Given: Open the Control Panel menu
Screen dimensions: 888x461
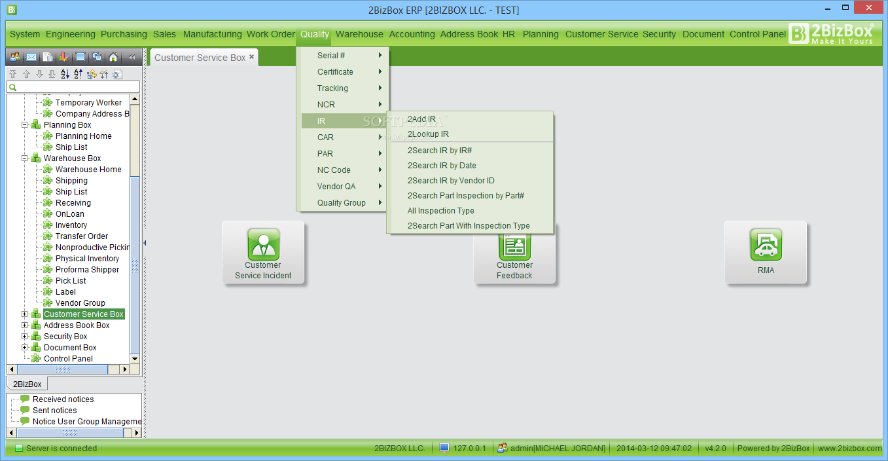Looking at the screenshot, I should pos(758,34).
